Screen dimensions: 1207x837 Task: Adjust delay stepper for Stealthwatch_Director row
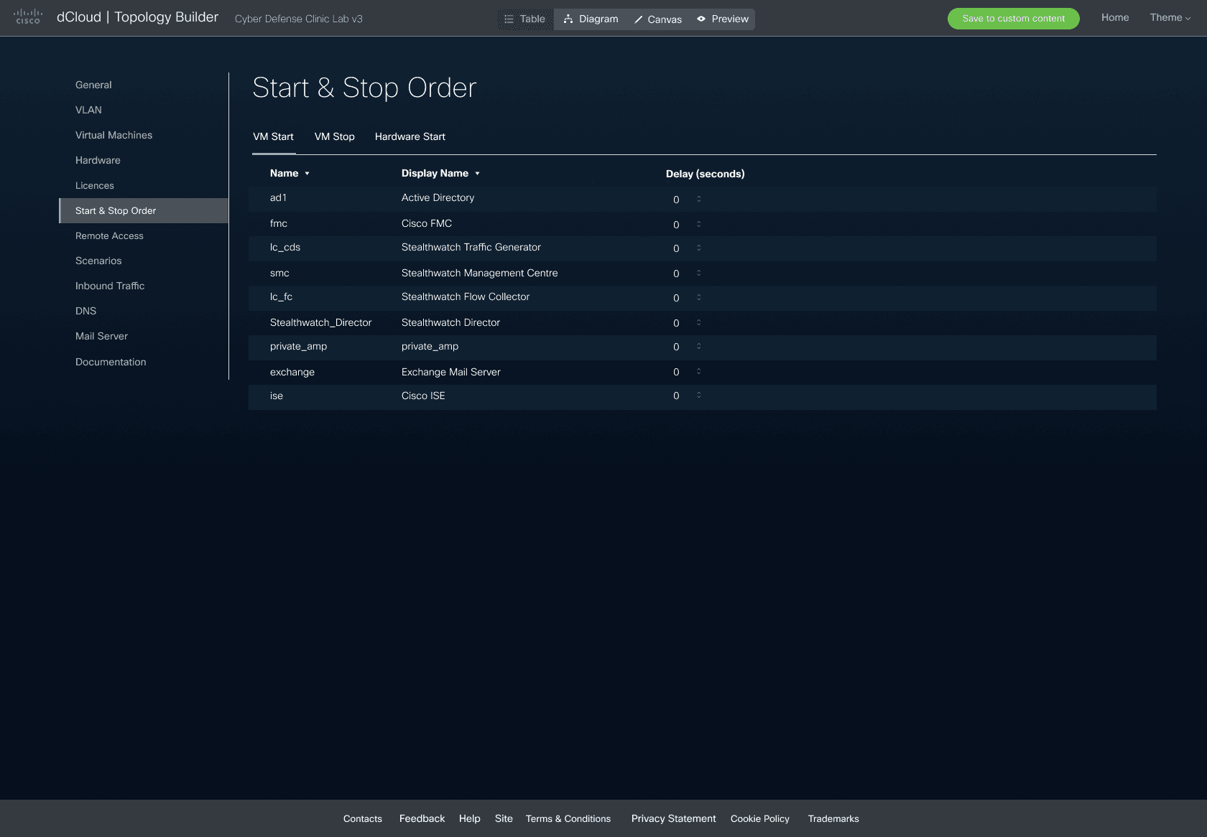click(698, 322)
